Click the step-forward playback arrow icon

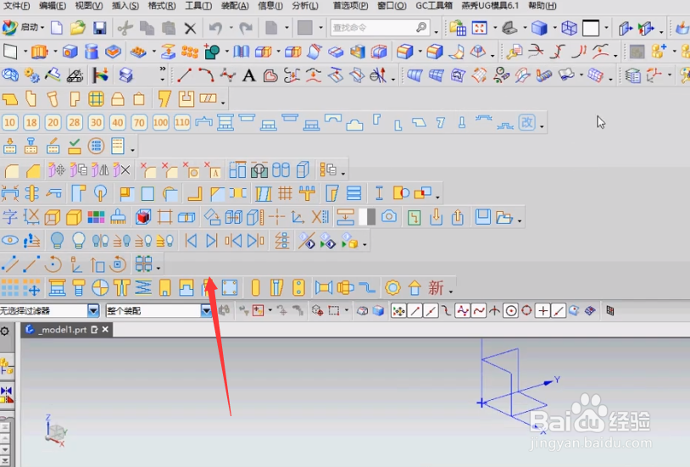tap(212, 241)
